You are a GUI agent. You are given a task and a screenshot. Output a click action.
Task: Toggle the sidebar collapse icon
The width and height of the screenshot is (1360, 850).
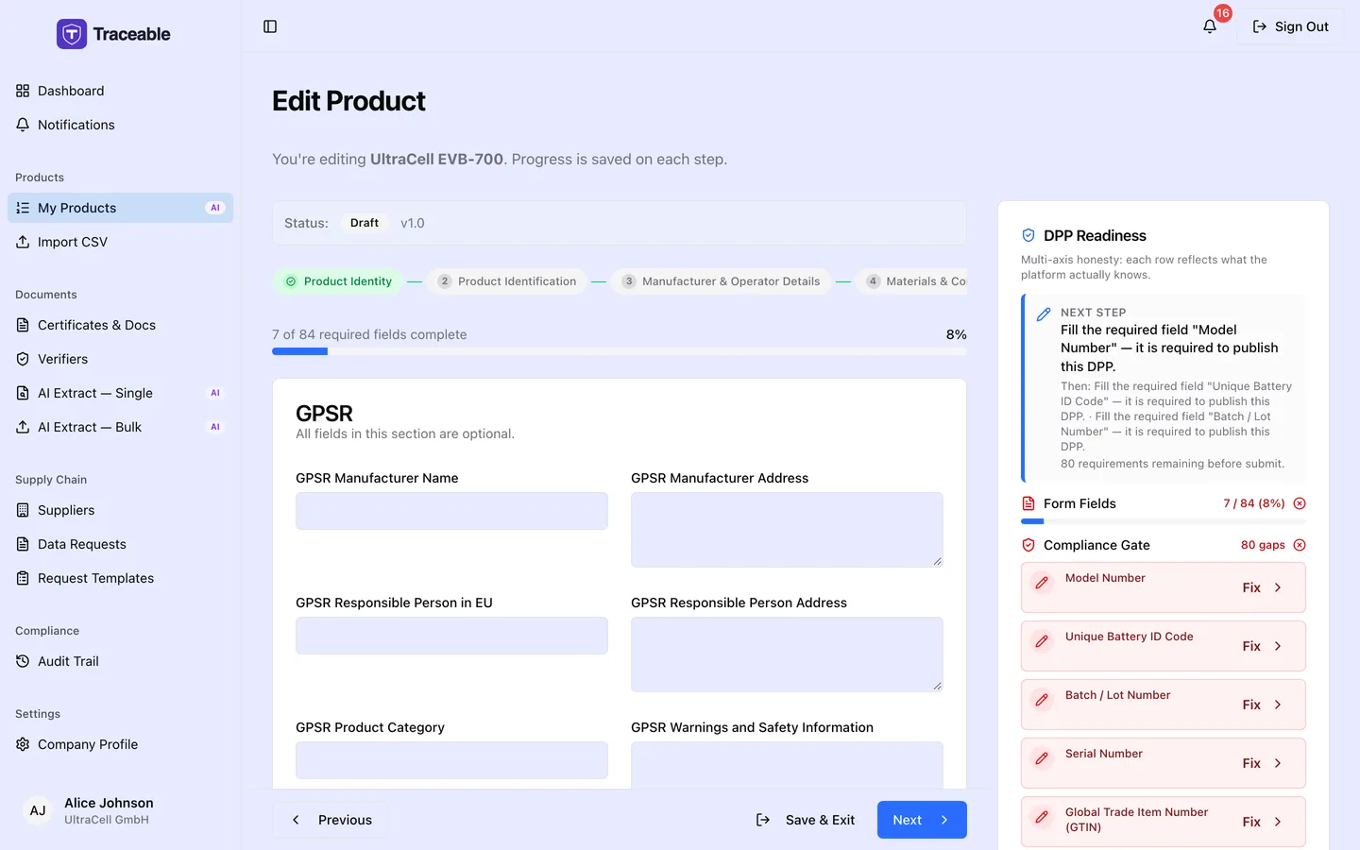click(x=270, y=26)
